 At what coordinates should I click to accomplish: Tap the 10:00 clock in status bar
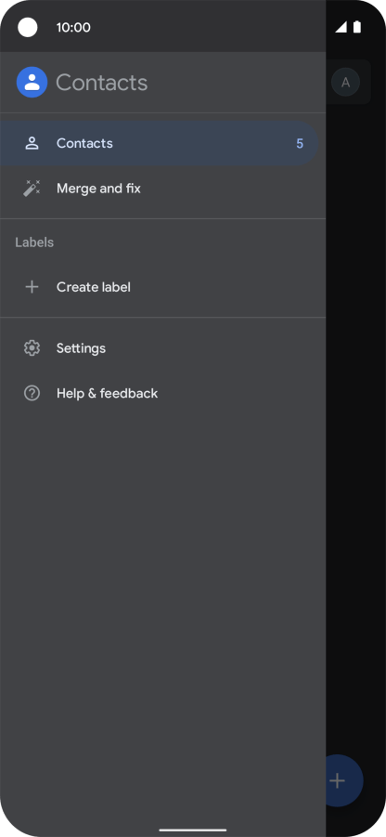tap(73, 28)
